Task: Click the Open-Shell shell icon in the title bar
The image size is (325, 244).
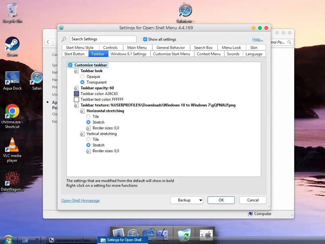Action: (x=61, y=28)
